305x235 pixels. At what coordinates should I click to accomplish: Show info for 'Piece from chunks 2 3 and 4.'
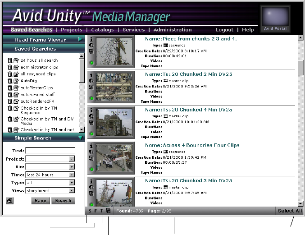pyautogui.click(x=91, y=39)
